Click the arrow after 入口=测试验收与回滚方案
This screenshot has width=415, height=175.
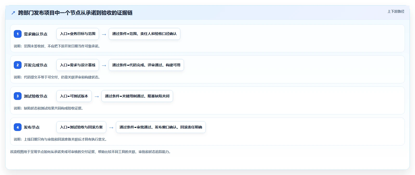pos(111,128)
